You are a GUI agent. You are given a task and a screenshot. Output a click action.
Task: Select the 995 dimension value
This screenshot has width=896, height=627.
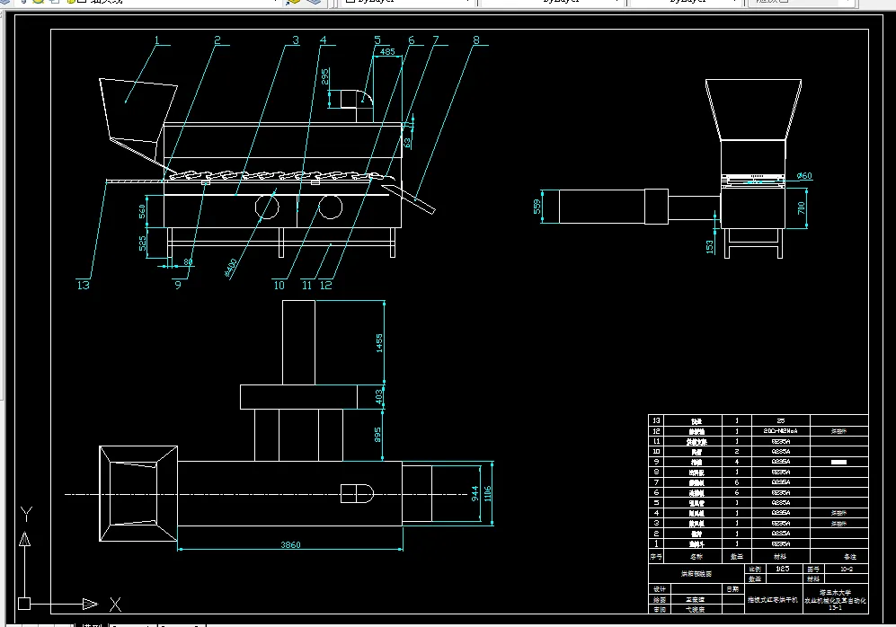click(x=377, y=435)
